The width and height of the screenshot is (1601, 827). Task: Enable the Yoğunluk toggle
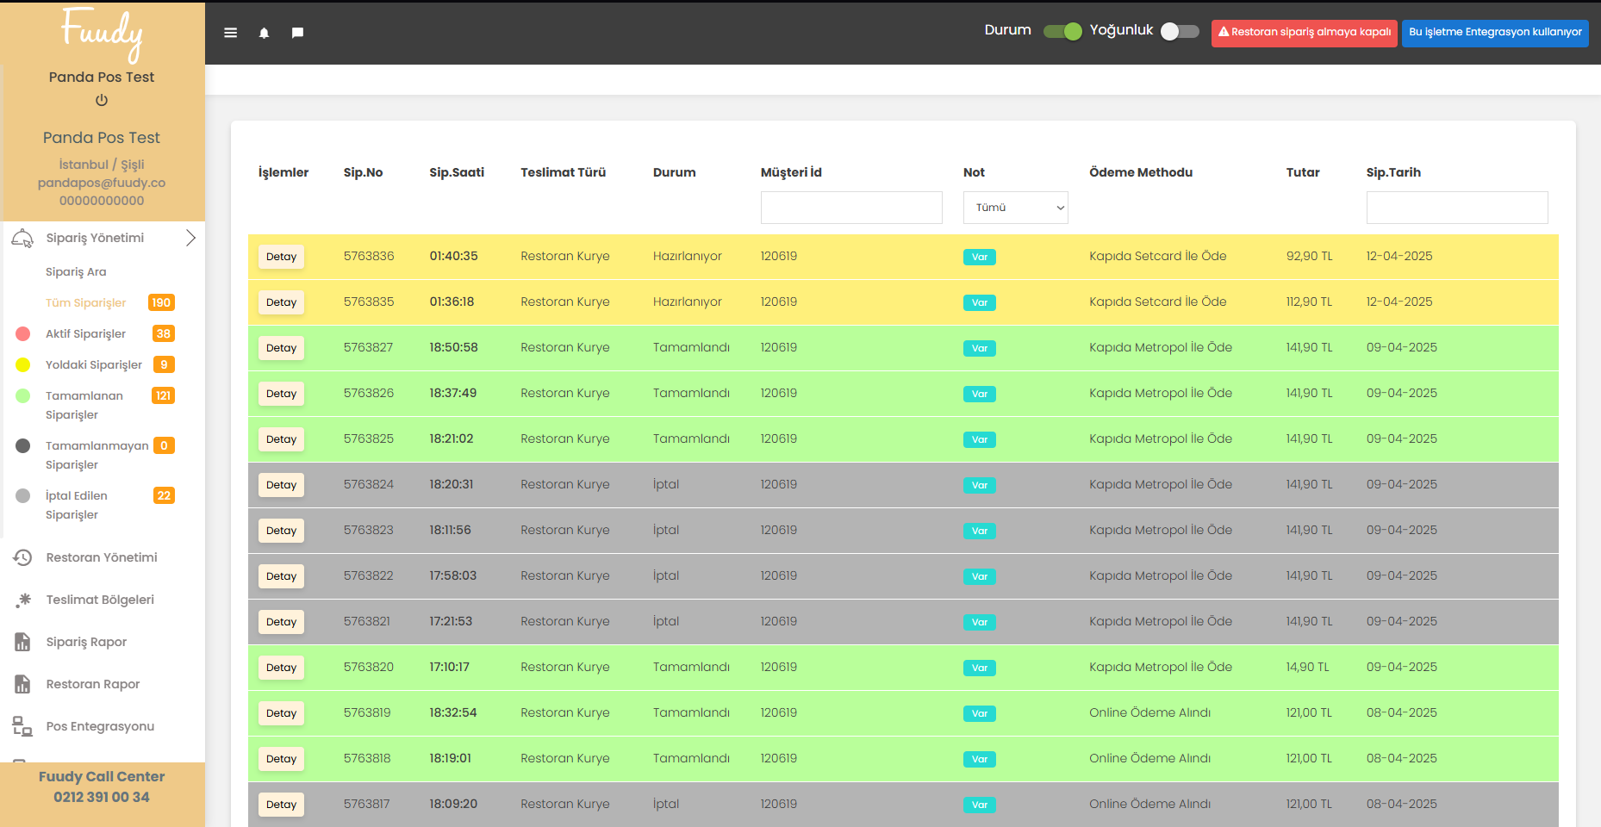point(1179,32)
